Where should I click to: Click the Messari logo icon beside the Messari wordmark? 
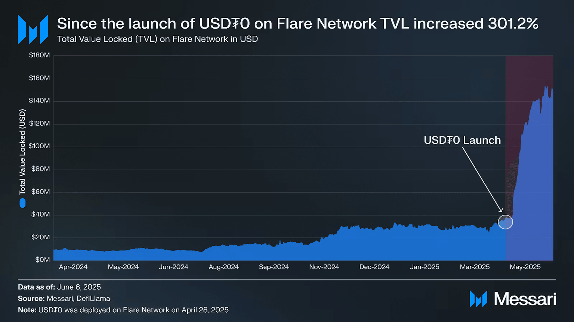(x=478, y=299)
